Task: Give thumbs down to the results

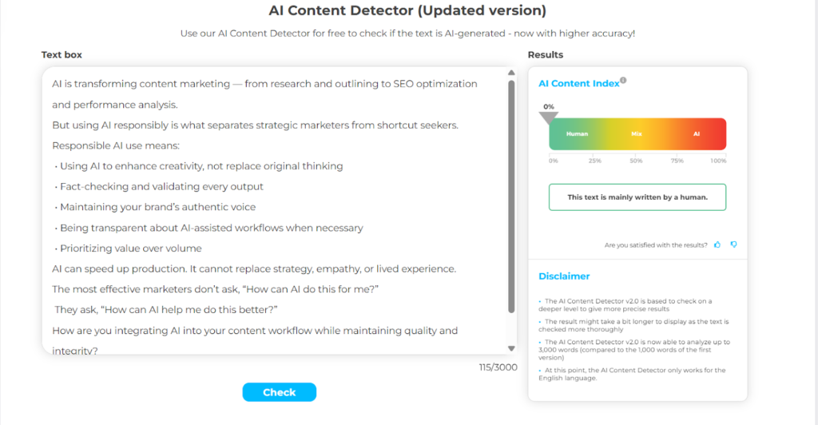Action: click(733, 244)
